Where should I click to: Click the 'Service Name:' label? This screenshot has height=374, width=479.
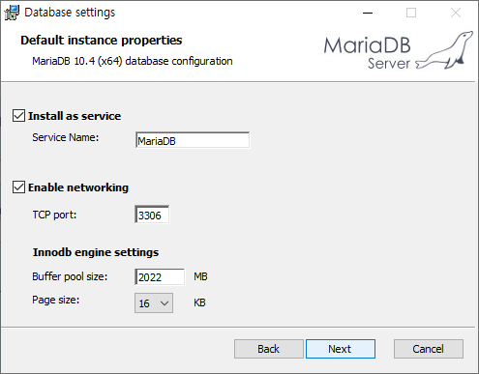[x=66, y=137]
